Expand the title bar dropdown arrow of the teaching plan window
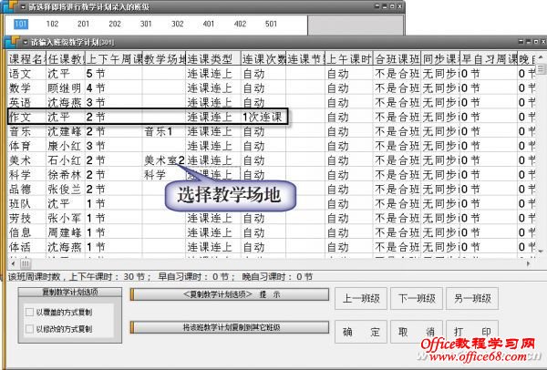 pyautogui.click(x=26, y=43)
